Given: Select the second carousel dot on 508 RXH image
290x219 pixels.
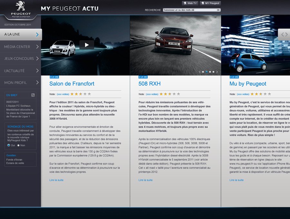Looking at the screenshot, I should pyautogui.click(x=206, y=72).
